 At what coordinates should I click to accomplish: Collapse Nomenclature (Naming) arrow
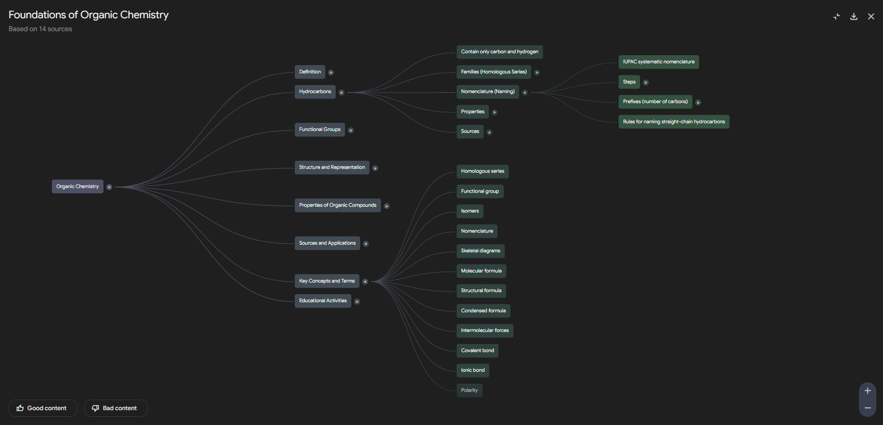pos(525,93)
